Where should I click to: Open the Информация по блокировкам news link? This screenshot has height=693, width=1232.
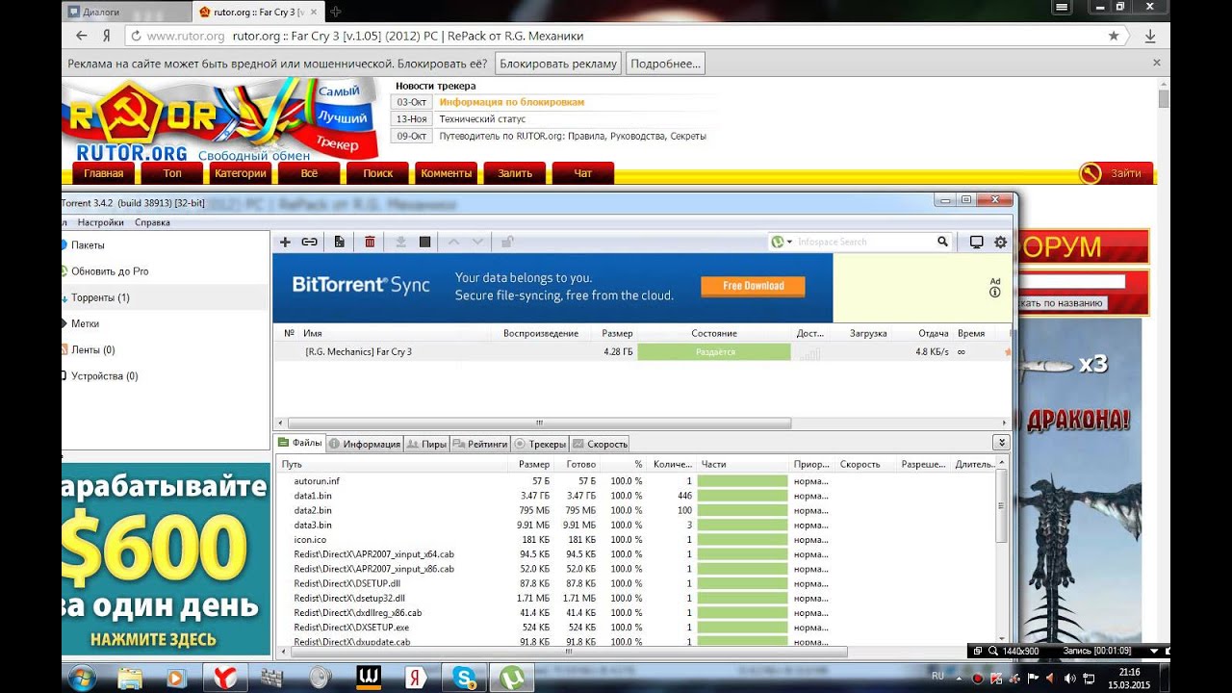[511, 102]
